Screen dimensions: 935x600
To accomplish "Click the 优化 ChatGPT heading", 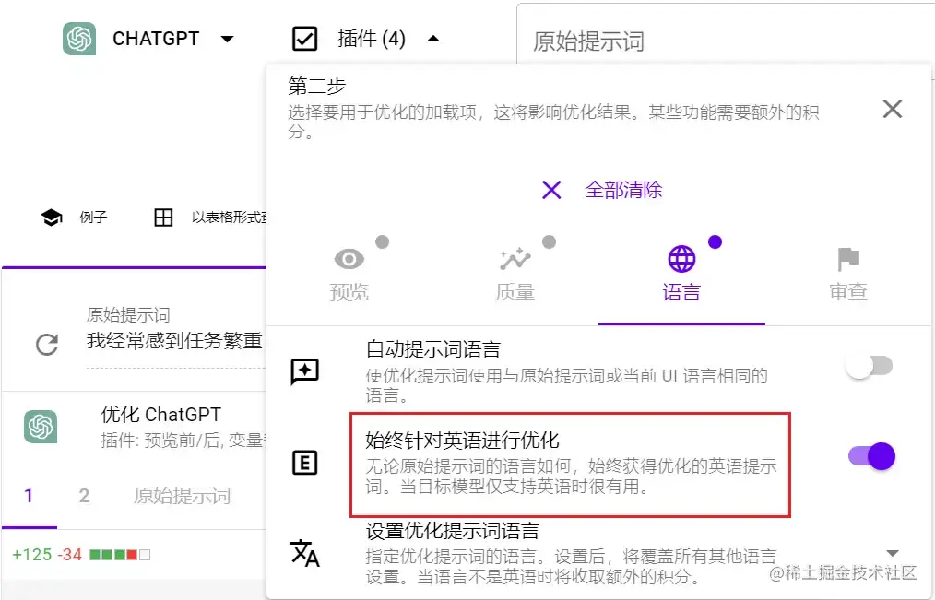I will [x=161, y=414].
